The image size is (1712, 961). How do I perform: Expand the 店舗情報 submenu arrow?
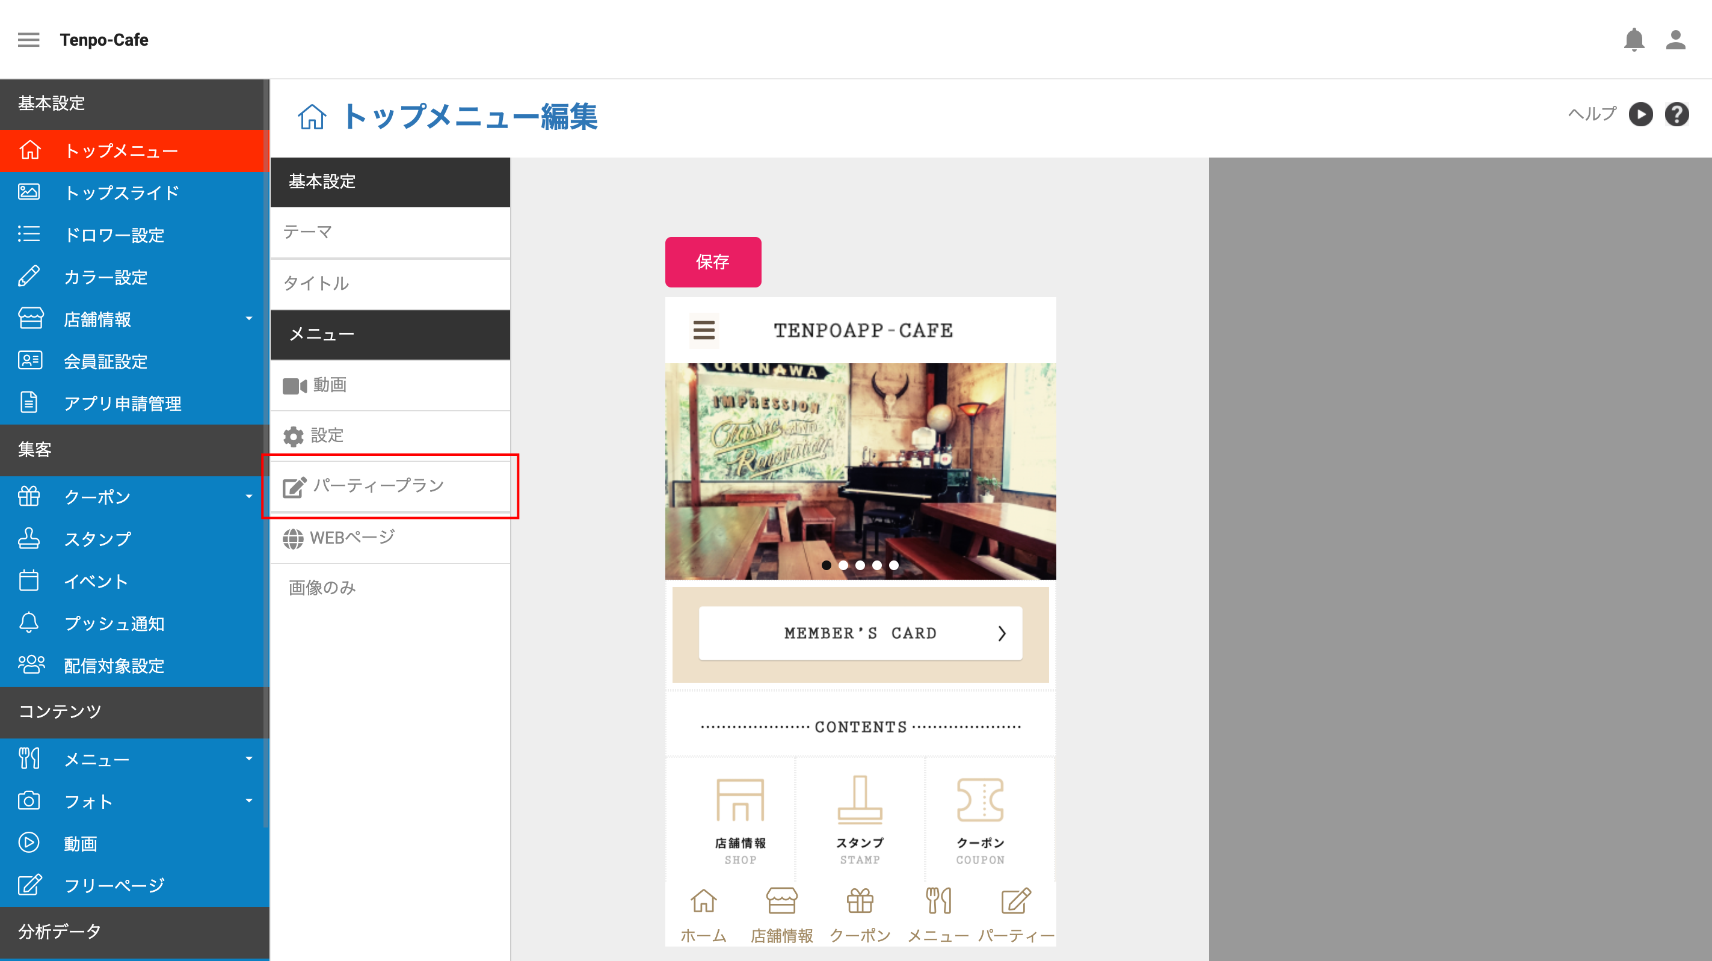tap(249, 319)
